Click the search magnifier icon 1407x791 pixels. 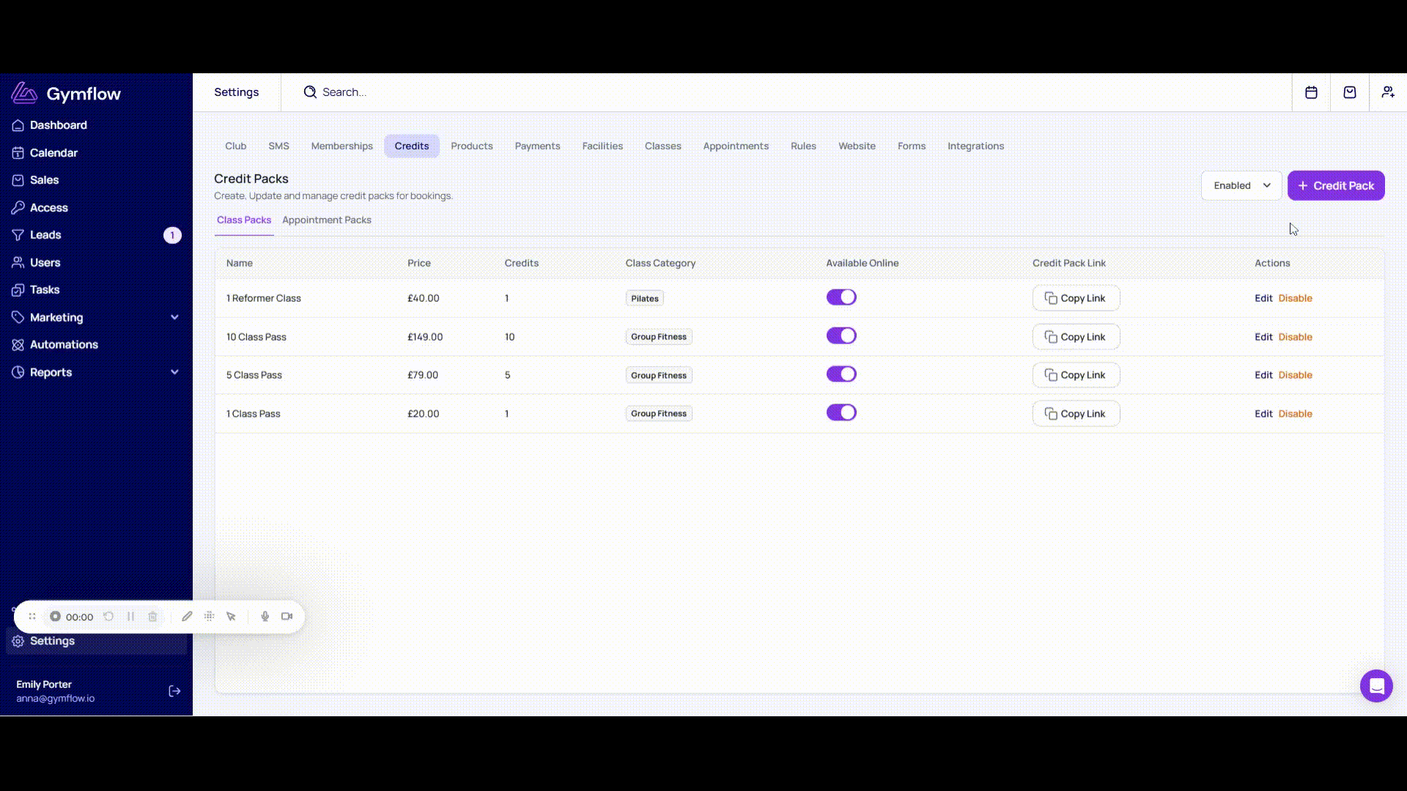[x=310, y=92]
